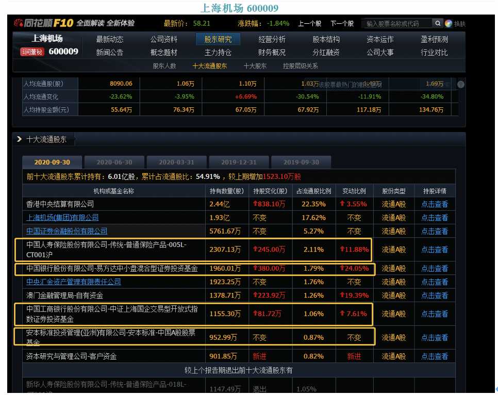This screenshot has width=498, height=395.
Task: Click the gray round icon beside per-capita holdings row
Action: (461, 84)
